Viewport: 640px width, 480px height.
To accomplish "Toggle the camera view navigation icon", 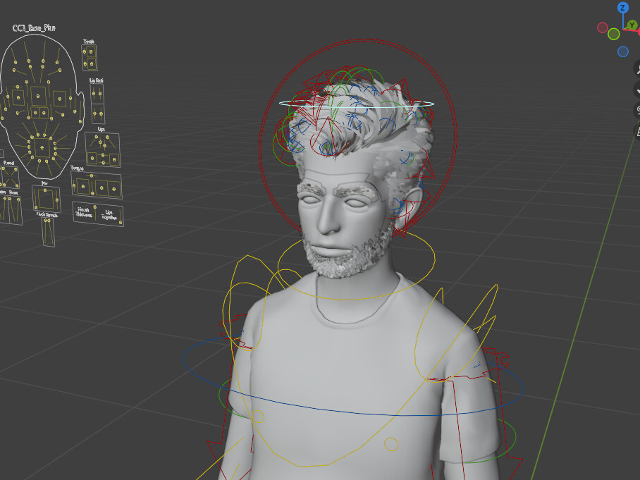I will [638, 110].
